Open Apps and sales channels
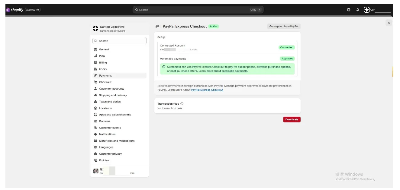 (119, 115)
